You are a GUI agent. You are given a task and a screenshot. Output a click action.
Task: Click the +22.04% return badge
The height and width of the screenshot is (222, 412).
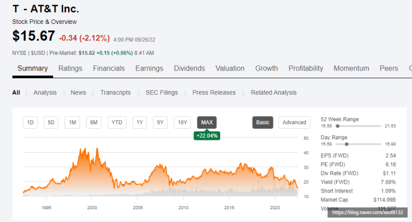[x=207, y=136]
